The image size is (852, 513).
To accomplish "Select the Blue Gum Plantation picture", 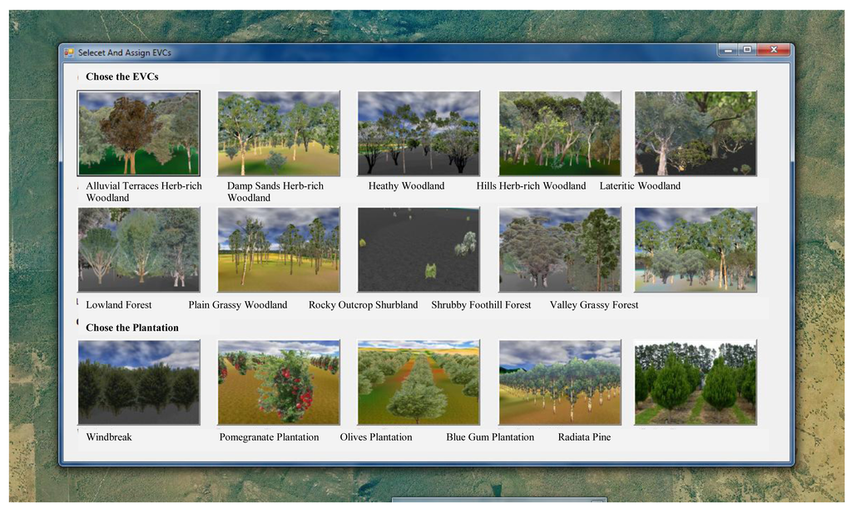I will click(560, 382).
